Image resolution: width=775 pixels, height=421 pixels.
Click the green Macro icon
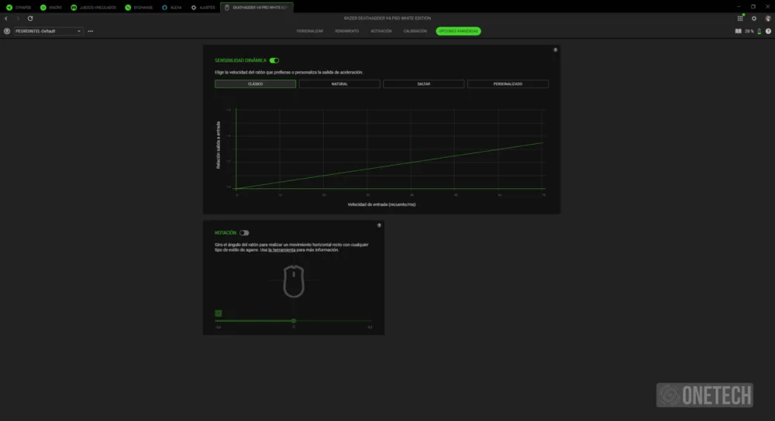click(x=43, y=8)
